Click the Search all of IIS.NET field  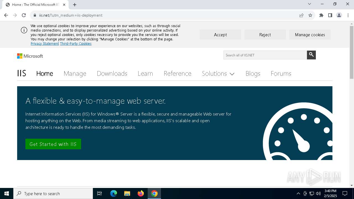point(265,55)
